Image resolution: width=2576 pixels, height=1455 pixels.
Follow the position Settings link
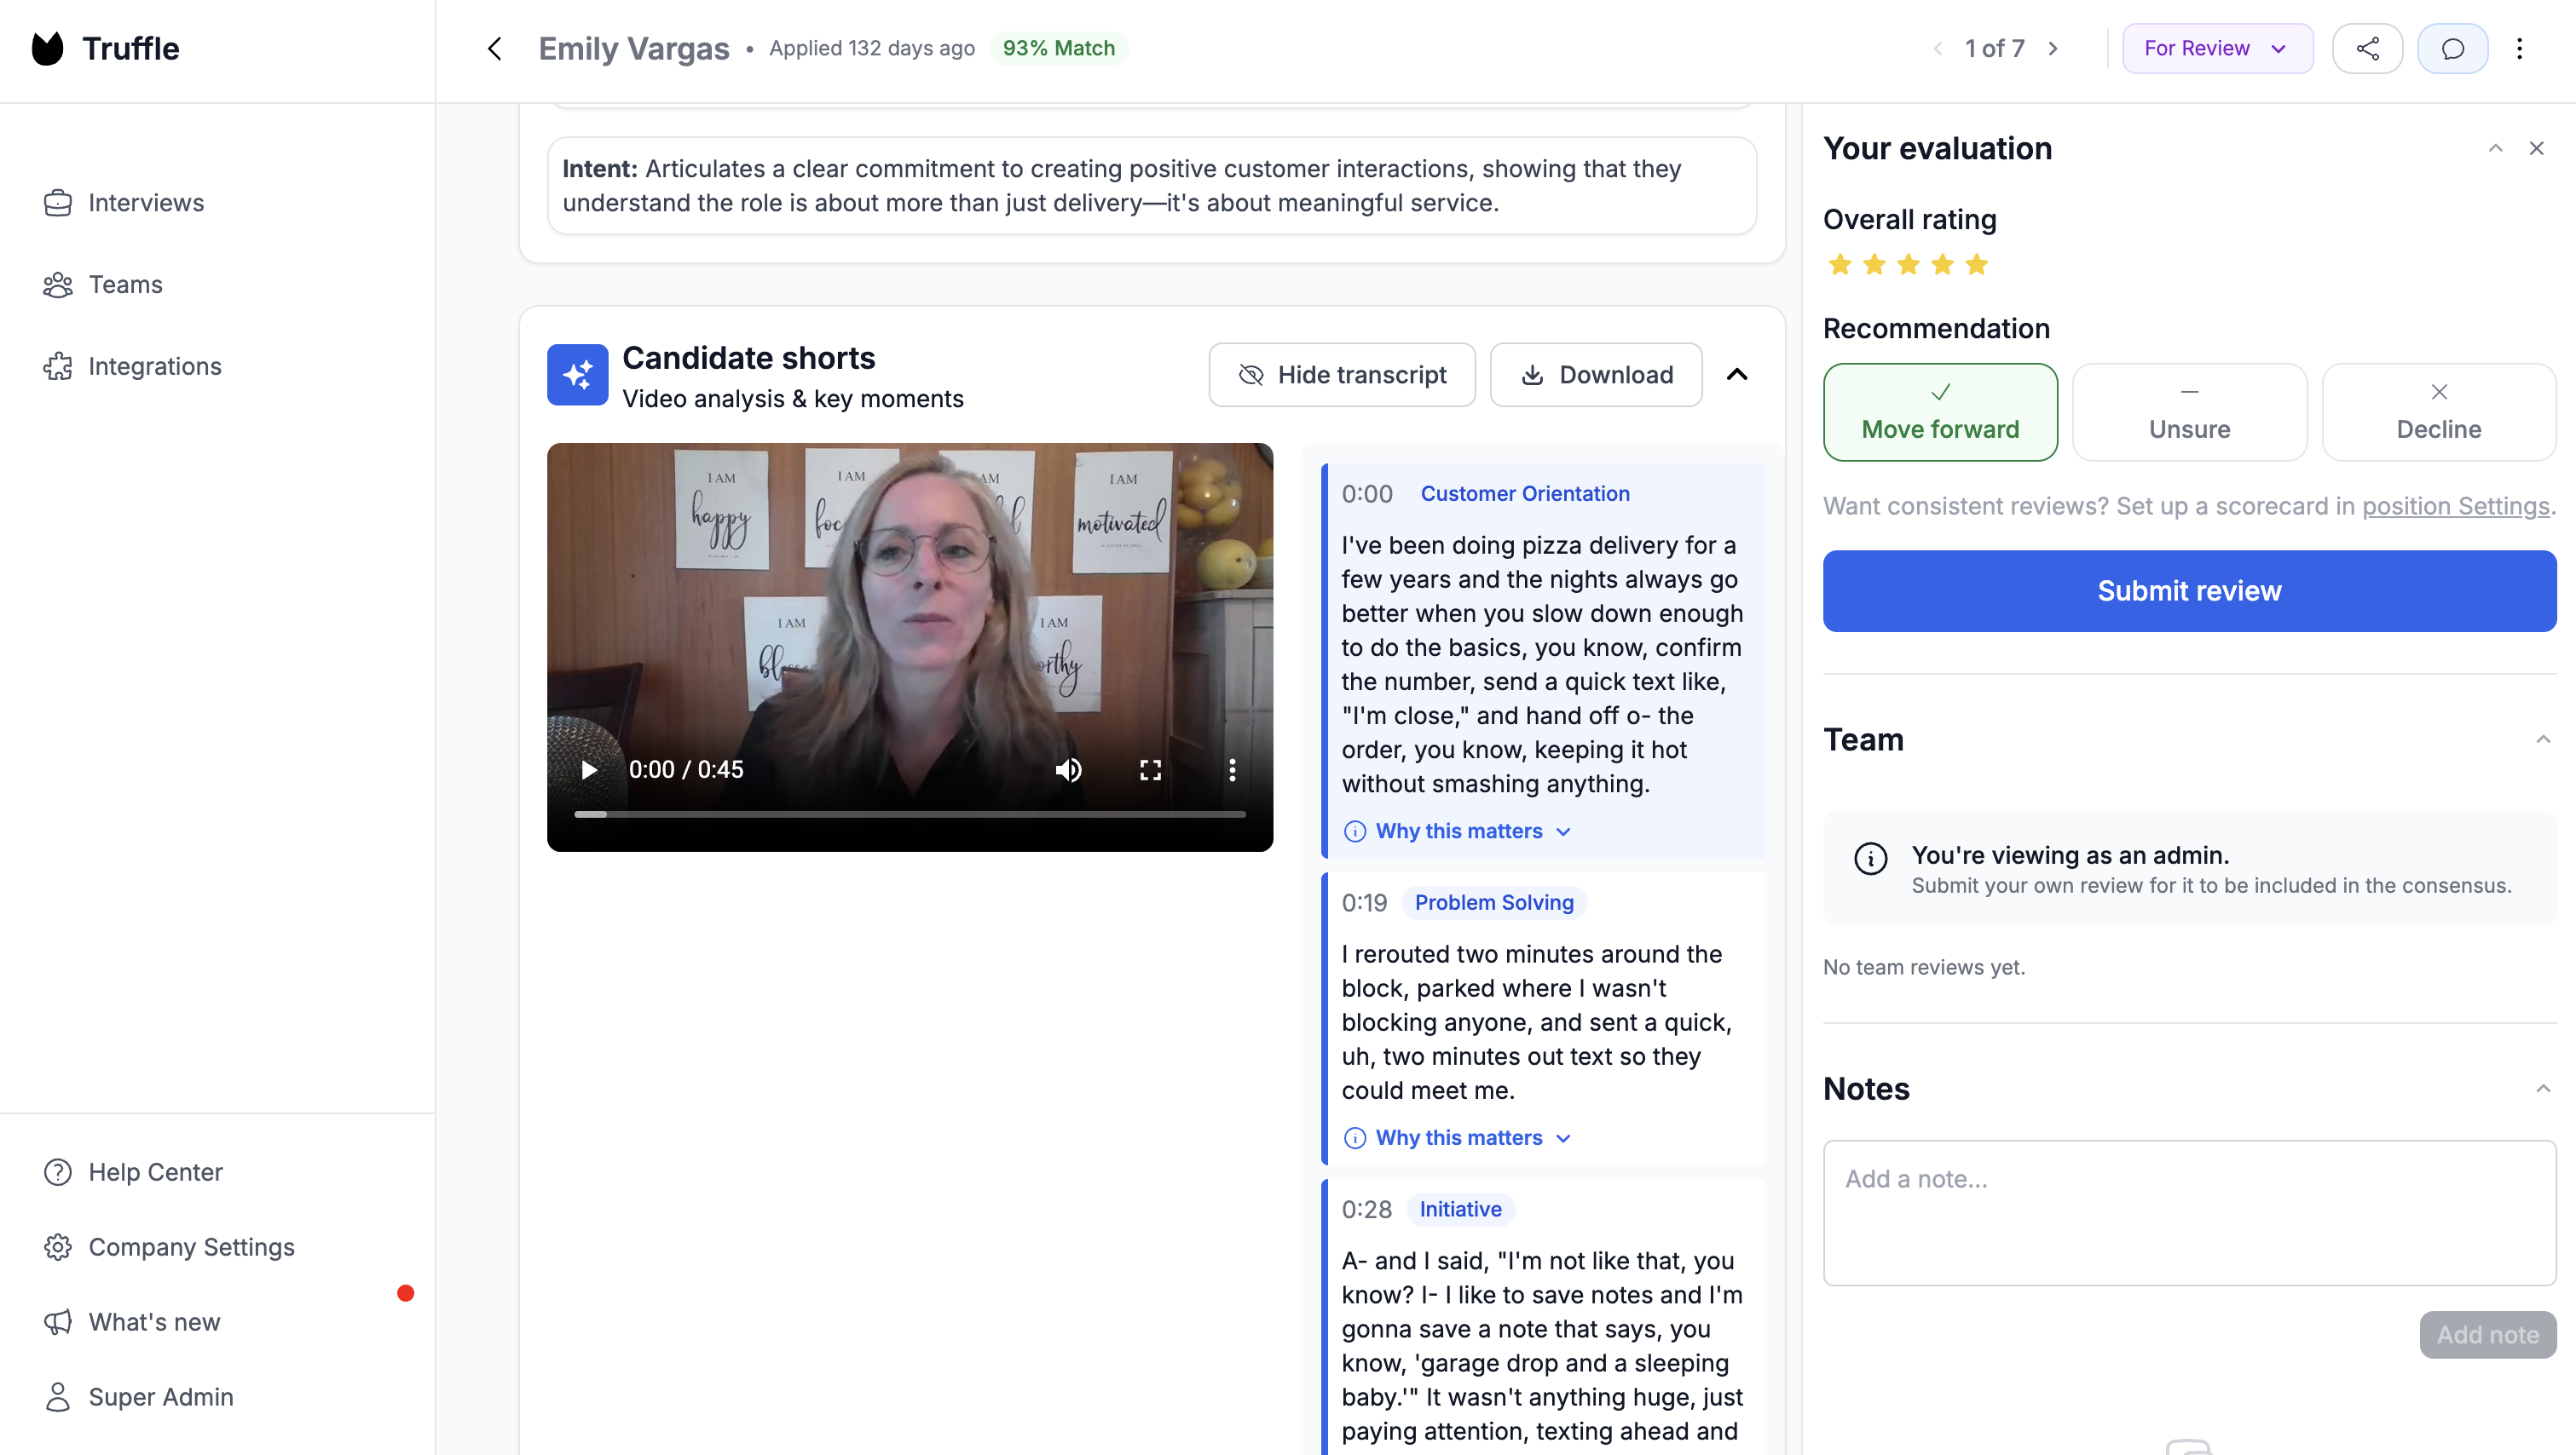(x=2455, y=507)
